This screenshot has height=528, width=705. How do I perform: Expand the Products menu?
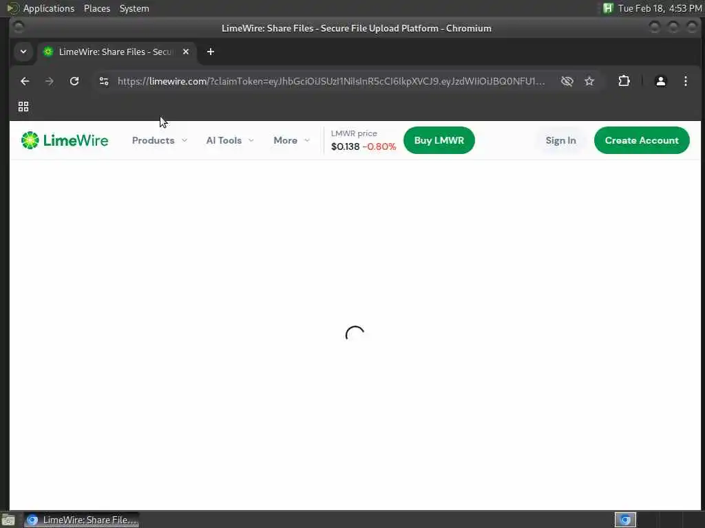click(160, 140)
